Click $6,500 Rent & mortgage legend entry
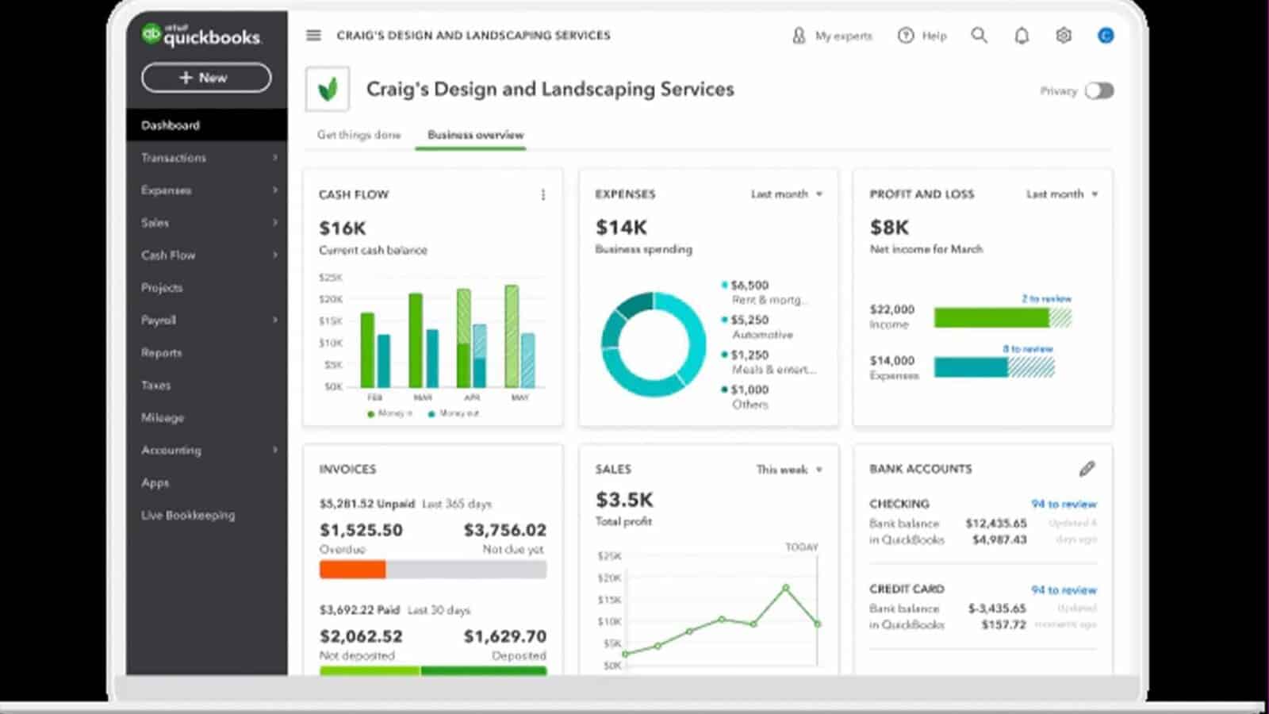This screenshot has width=1269, height=714. [x=765, y=292]
